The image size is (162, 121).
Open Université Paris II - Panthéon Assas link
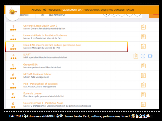click(x=43, y=103)
